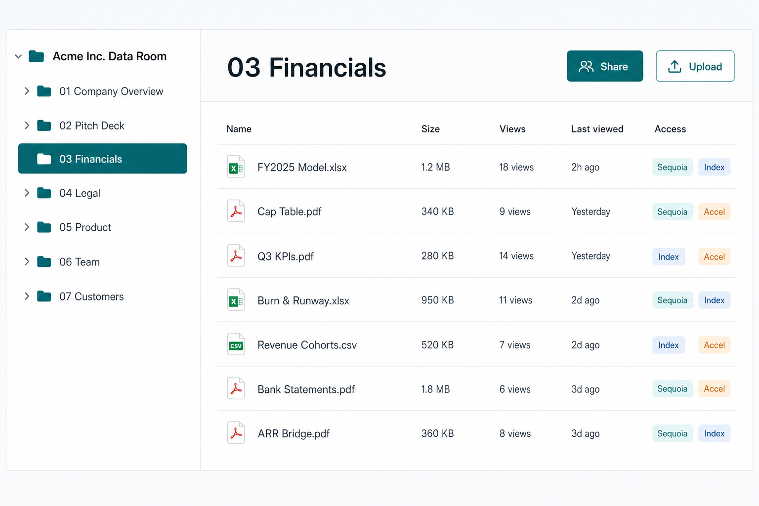
Task: Click the Index tag on Burn & Runway.xlsx
Action: click(x=714, y=300)
